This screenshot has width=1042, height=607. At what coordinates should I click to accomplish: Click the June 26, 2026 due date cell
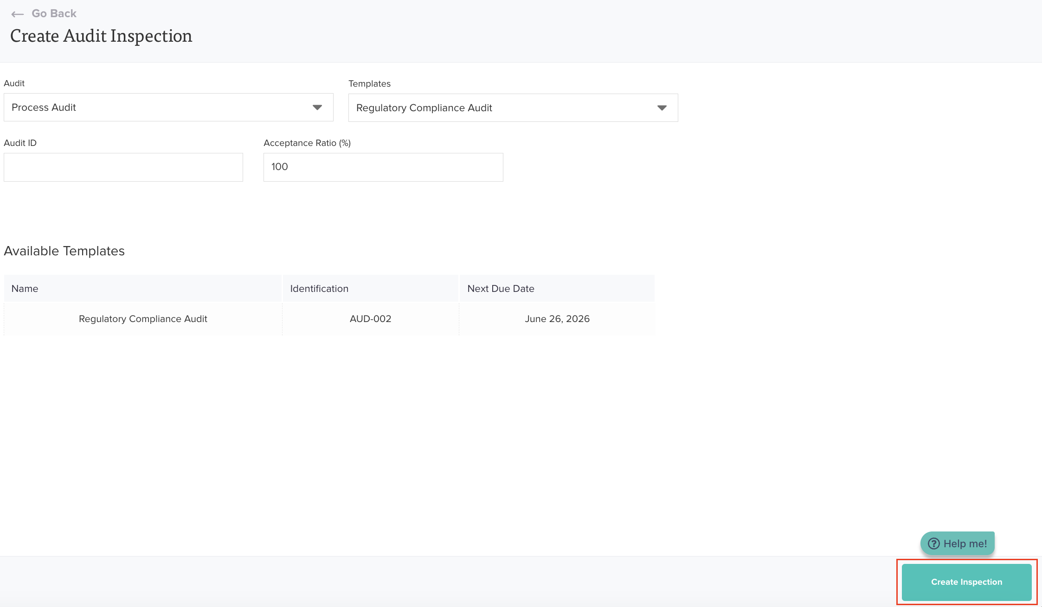(557, 319)
